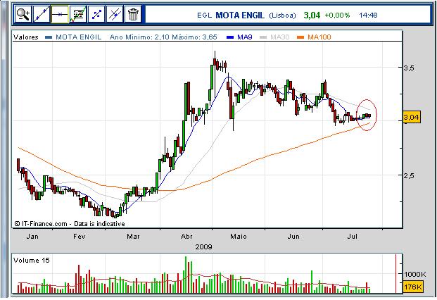The height and width of the screenshot is (300, 437).
Task: Click the Ano Mínimo 2,10 Máximo 3,65 text
Action: coord(163,37)
